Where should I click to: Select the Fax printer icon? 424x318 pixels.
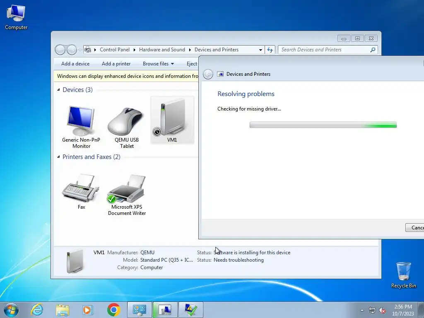[x=81, y=191]
